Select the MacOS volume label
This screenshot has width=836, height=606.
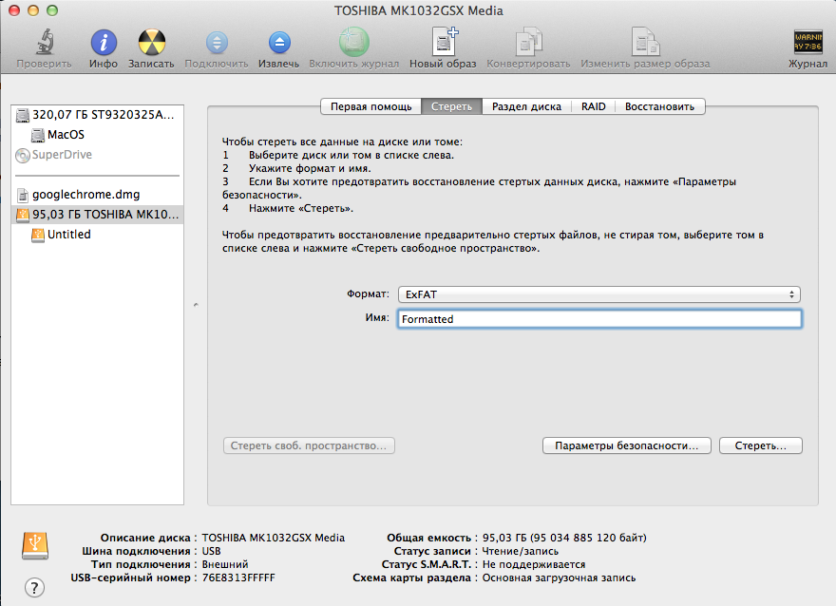[66, 135]
